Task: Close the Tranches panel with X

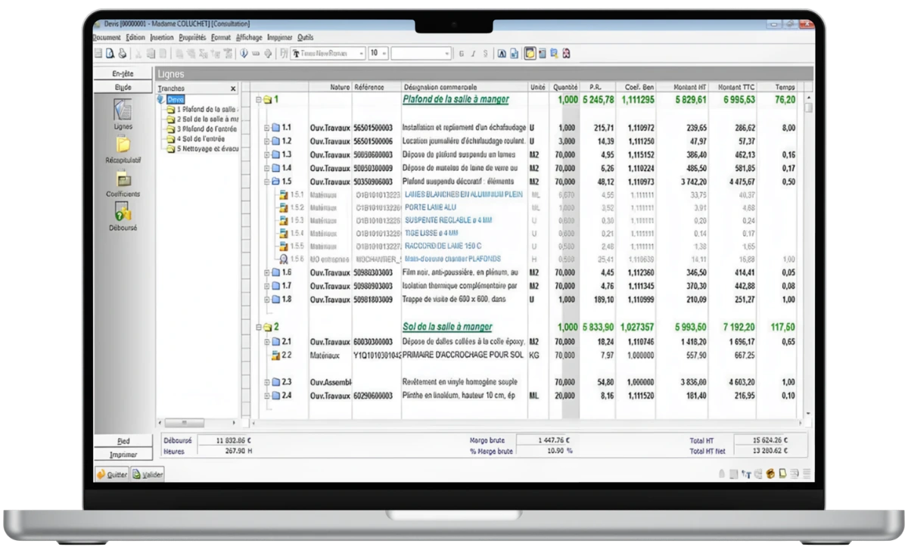Action: click(233, 89)
